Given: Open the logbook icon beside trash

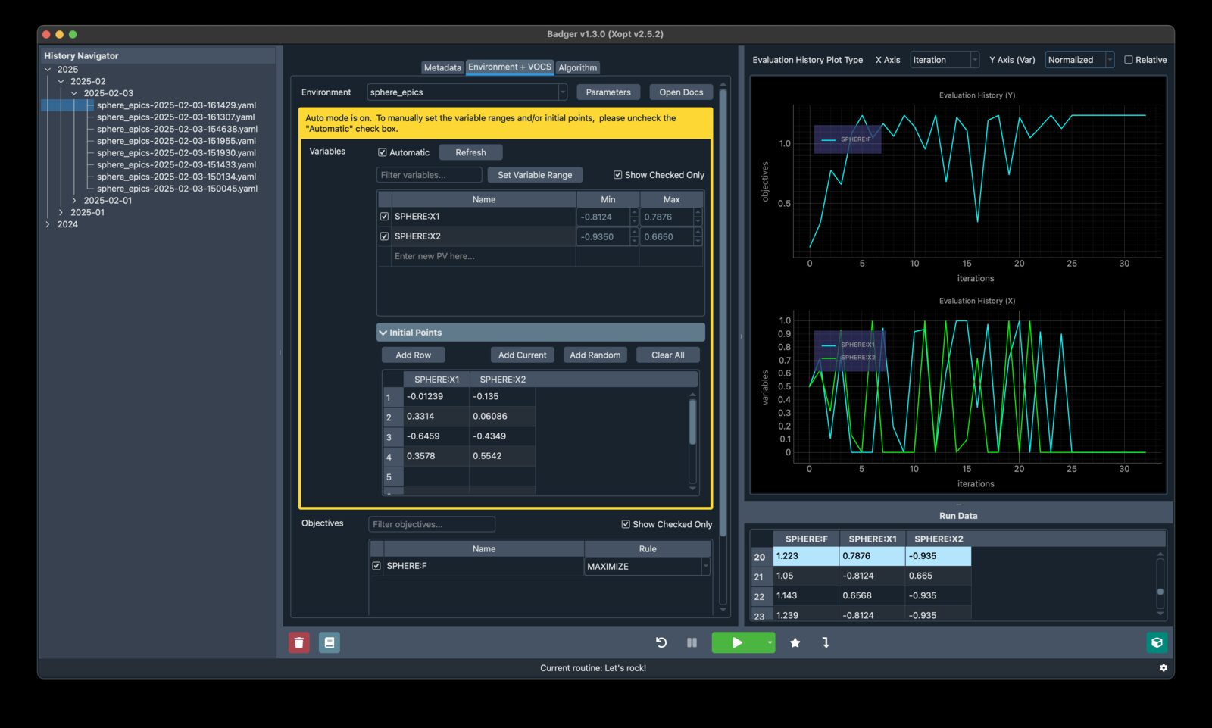Looking at the screenshot, I should tap(329, 642).
